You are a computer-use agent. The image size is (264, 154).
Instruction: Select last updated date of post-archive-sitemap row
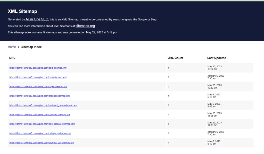(214, 124)
